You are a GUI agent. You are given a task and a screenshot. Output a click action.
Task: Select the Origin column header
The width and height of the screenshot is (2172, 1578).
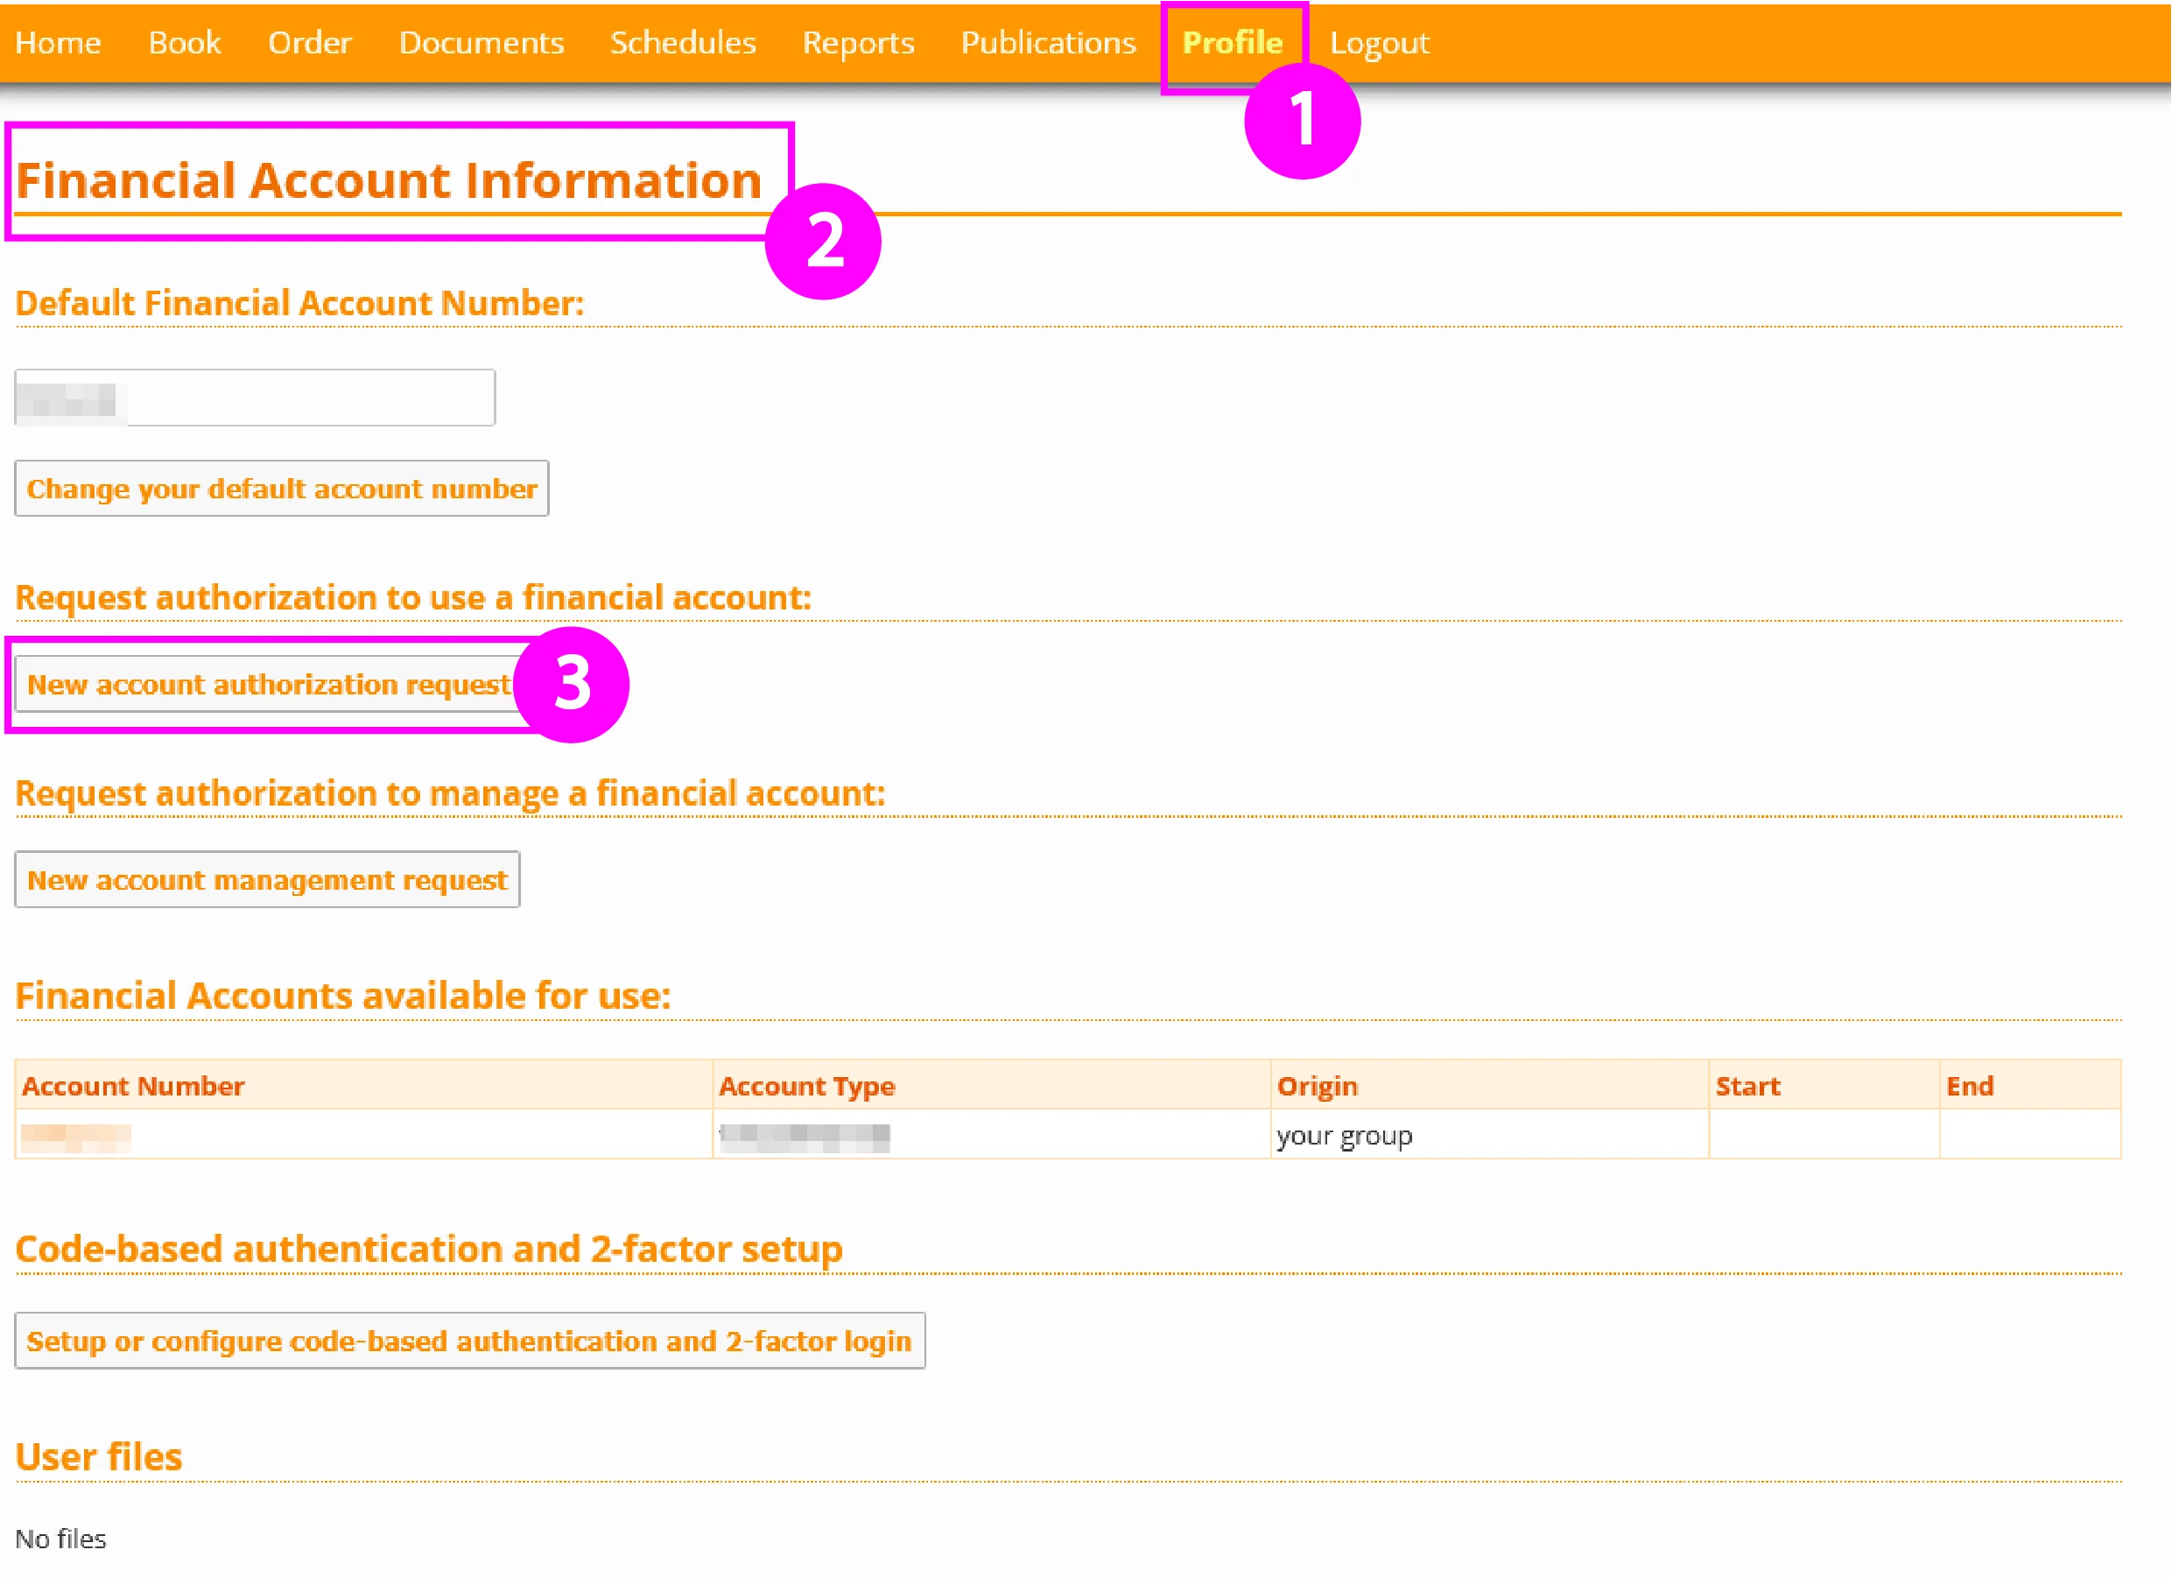[1318, 1086]
